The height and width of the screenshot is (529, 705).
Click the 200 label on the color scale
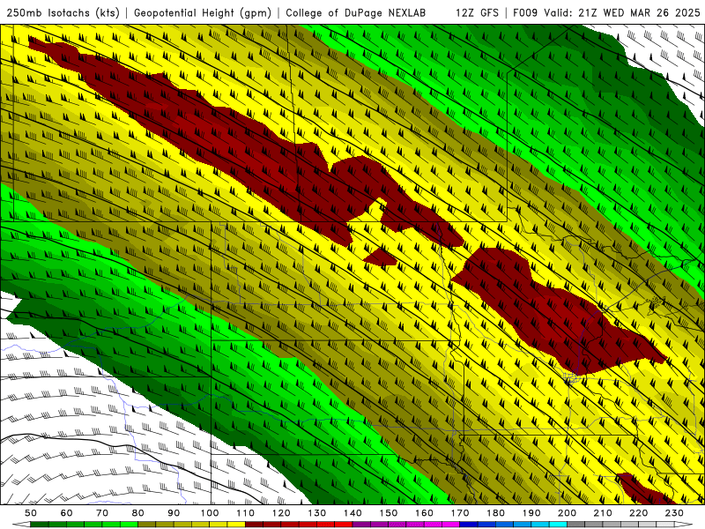[567, 513]
